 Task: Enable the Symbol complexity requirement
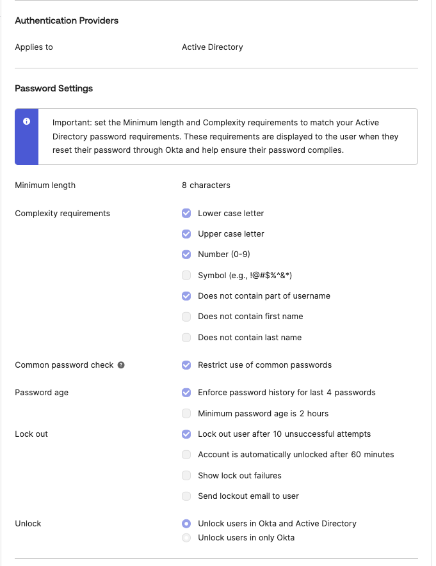coord(186,275)
